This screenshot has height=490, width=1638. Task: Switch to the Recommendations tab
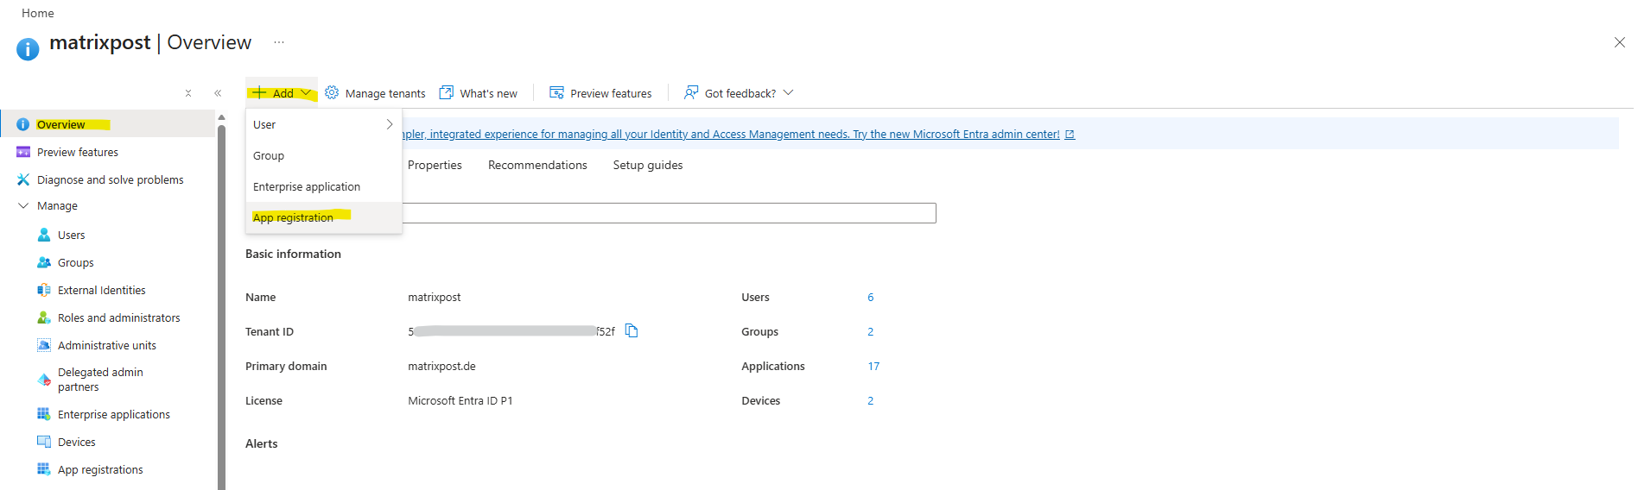[537, 165]
